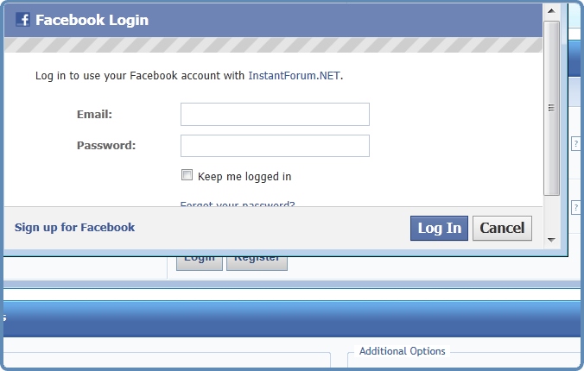Dismiss the dialog with Cancel button
Image resolution: width=584 pixels, height=371 pixels.
(502, 228)
